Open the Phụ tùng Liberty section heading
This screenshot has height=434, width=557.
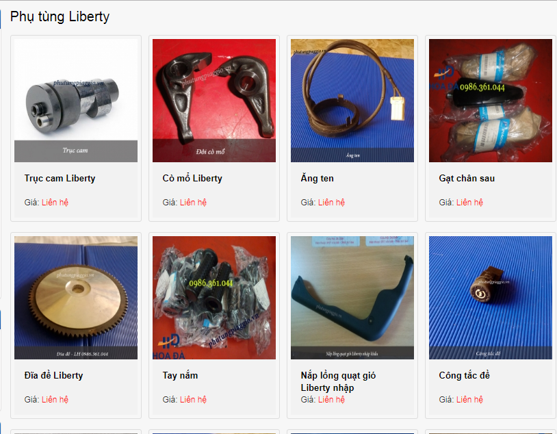coord(60,16)
